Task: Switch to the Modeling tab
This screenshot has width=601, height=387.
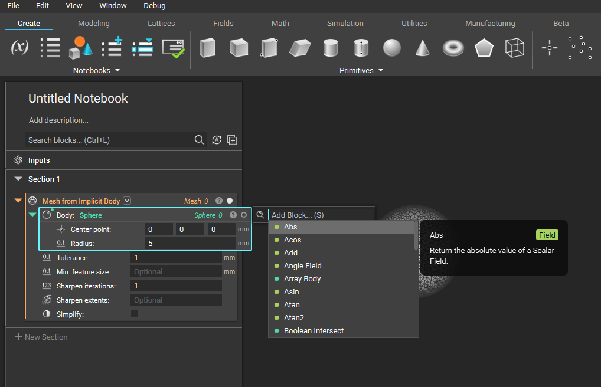Action: pyautogui.click(x=93, y=24)
